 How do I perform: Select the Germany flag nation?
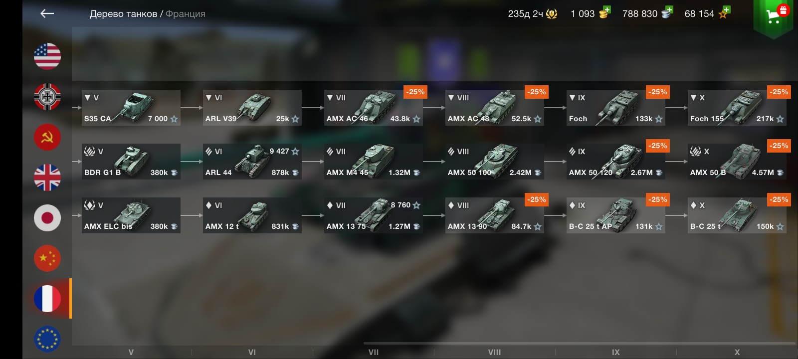(x=47, y=96)
